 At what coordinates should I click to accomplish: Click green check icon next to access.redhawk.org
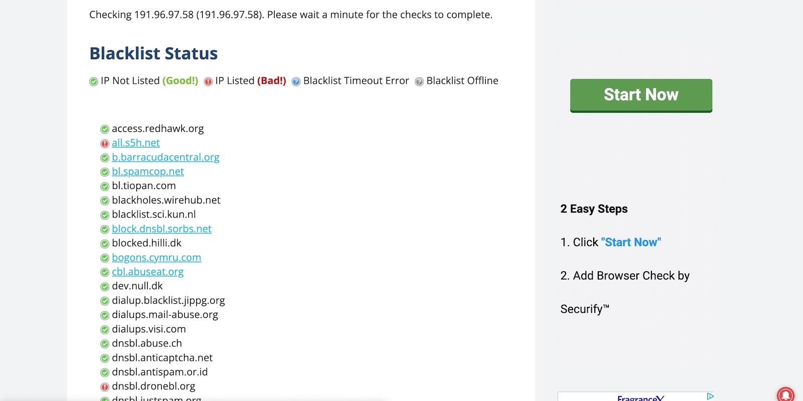tap(104, 129)
